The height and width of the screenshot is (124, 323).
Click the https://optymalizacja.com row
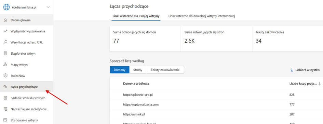pos(216,105)
